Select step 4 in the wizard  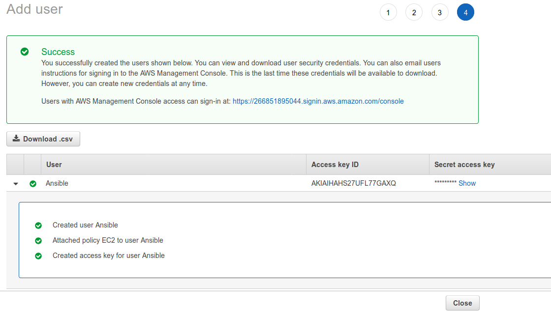(x=465, y=13)
